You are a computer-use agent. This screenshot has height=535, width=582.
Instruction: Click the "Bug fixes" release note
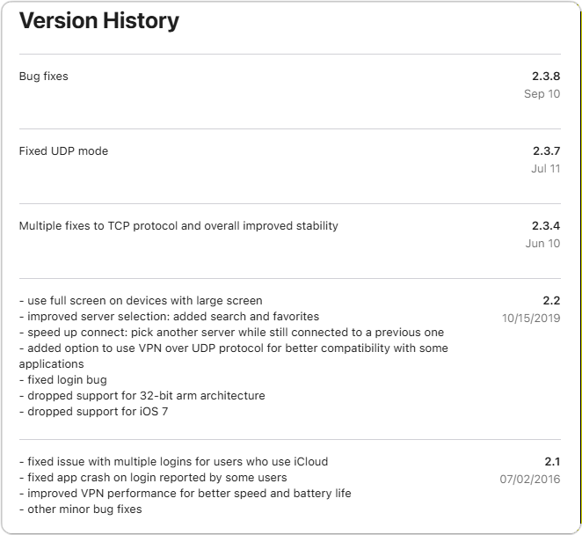[x=44, y=77]
